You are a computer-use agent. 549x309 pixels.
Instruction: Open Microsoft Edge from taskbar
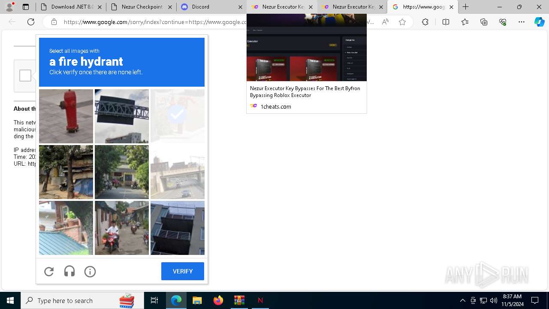point(176,300)
